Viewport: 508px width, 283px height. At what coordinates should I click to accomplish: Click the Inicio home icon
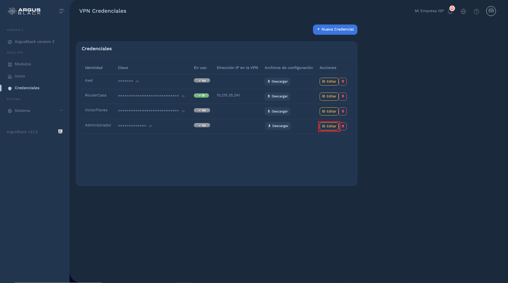(x=10, y=76)
